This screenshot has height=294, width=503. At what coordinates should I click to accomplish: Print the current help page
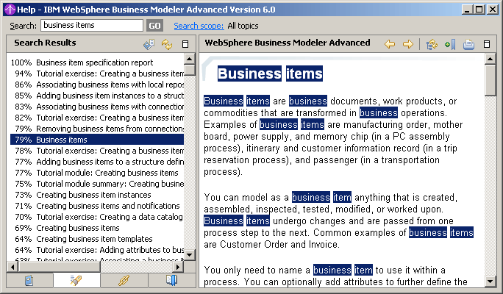tap(468, 44)
